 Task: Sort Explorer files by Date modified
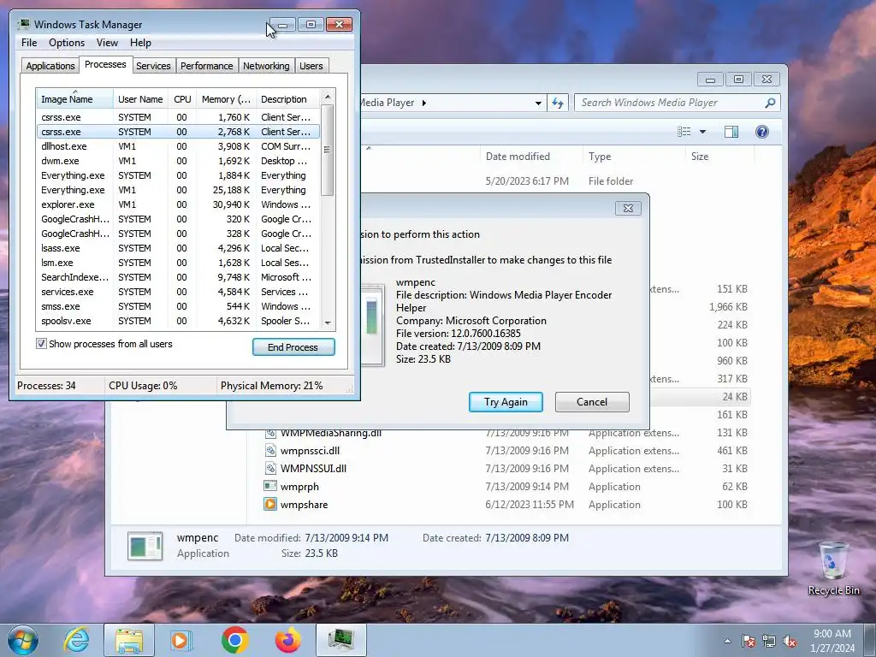(530, 157)
